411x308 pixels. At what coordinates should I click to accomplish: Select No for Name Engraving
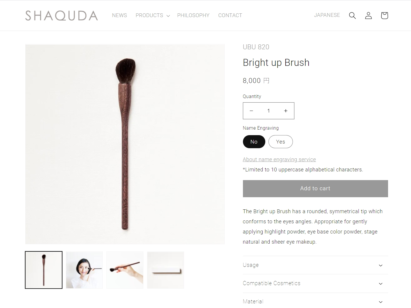(254, 142)
